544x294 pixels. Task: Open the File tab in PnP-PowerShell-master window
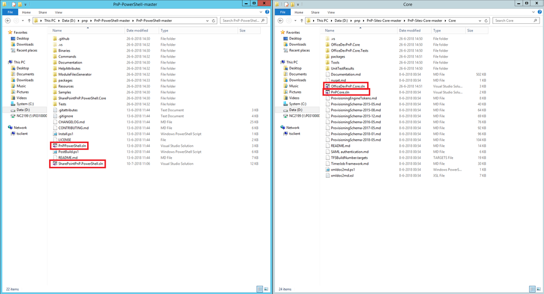10,12
